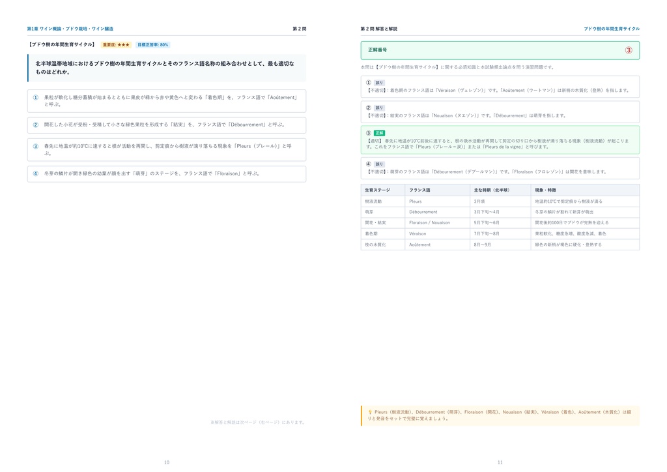Click the 誤り badge in explanation ②
The width and height of the screenshot is (667, 472).
[379, 108]
